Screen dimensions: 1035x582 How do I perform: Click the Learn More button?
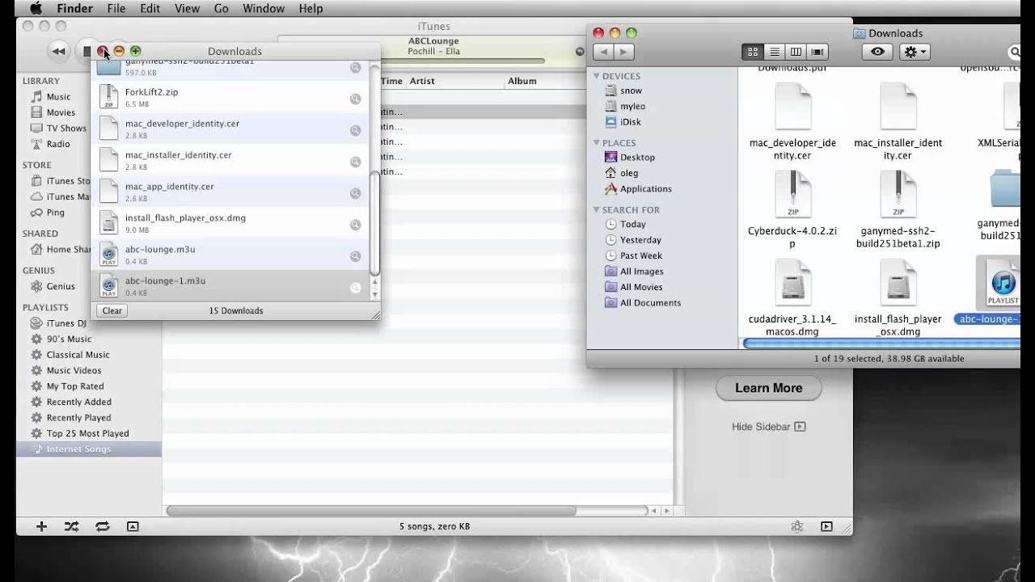(769, 388)
